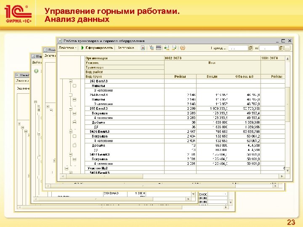Click the Вид работ header cell

[x=125, y=72]
